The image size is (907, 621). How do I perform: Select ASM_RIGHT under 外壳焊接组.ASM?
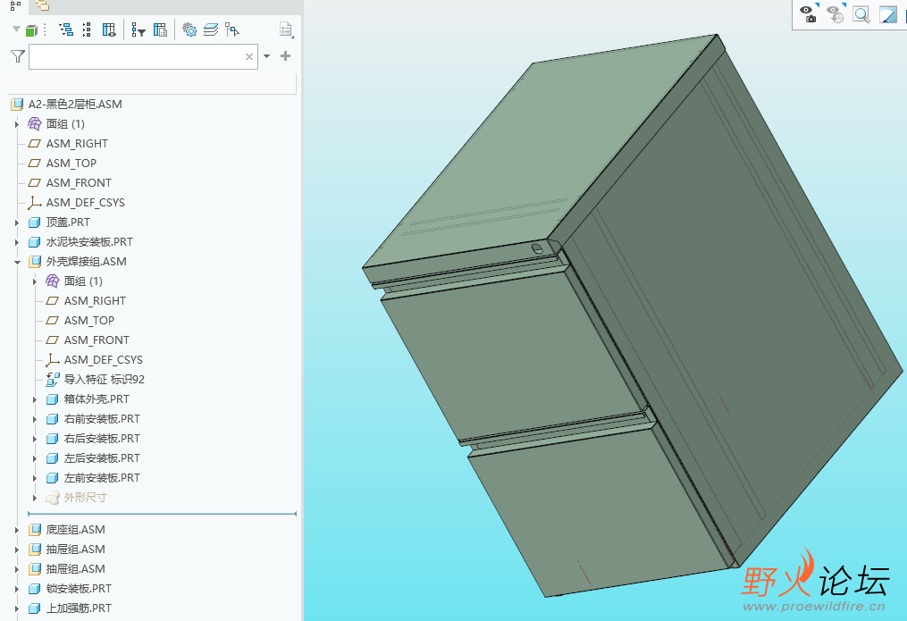95,300
